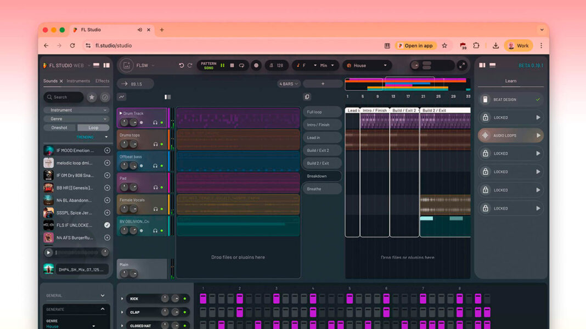Click the Open in app button
This screenshot has width=586, height=329.
point(415,46)
